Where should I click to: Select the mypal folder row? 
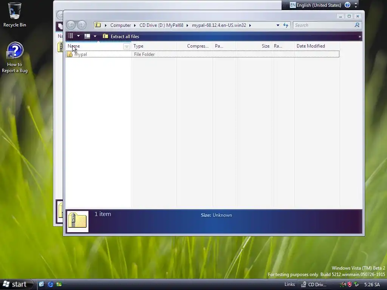point(203,54)
